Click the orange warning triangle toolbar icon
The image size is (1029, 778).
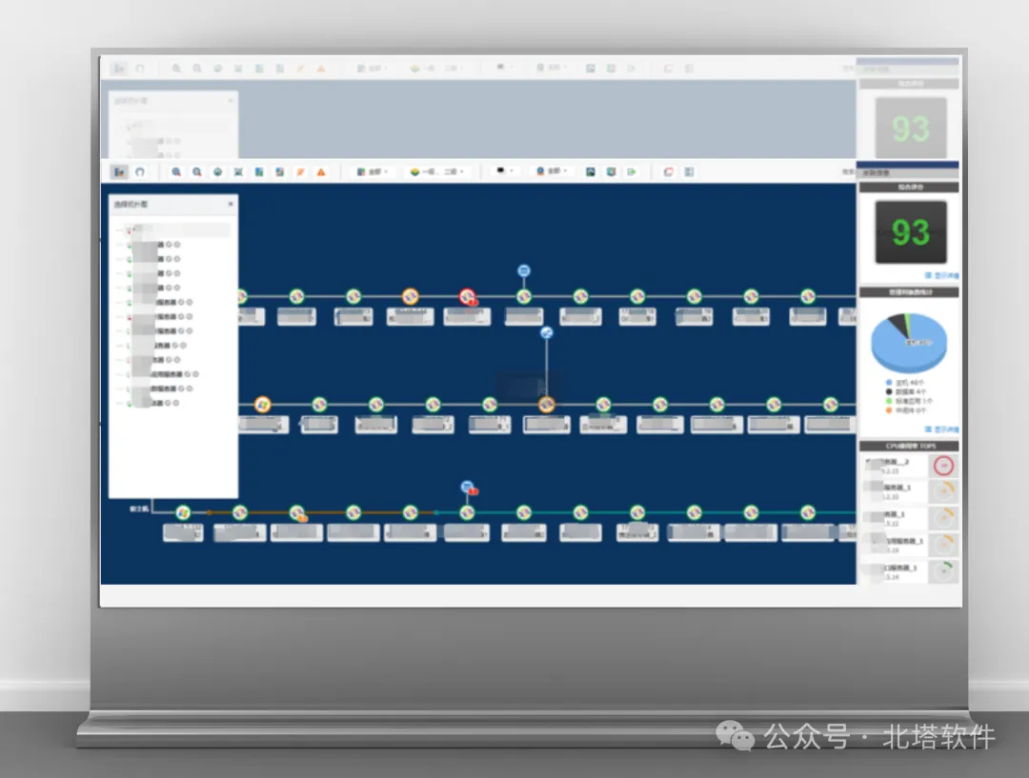(321, 171)
